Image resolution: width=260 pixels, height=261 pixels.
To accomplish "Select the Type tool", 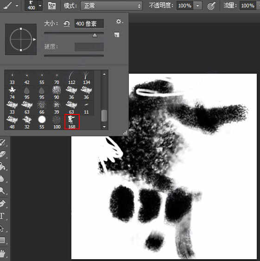I will [2, 216].
